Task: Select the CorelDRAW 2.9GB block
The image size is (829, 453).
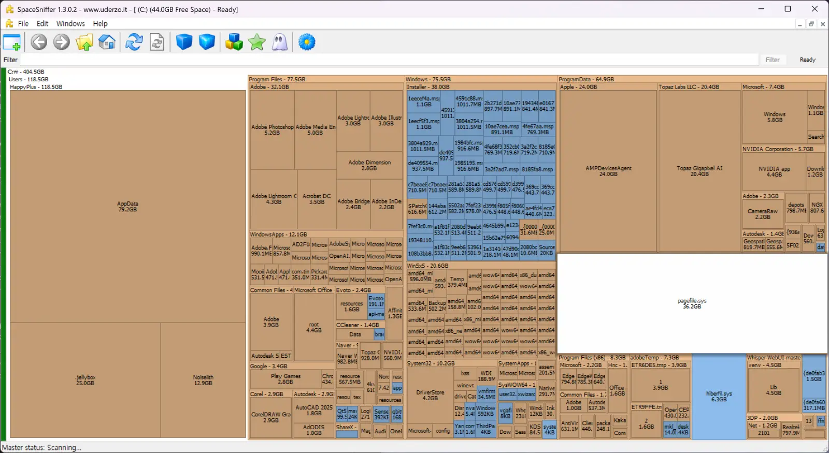Action: [271, 417]
